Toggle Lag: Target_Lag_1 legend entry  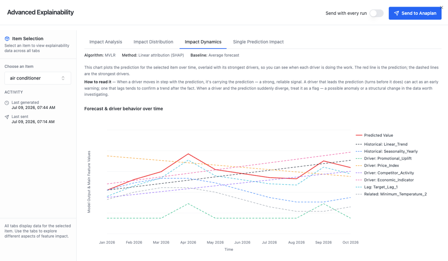point(377,187)
